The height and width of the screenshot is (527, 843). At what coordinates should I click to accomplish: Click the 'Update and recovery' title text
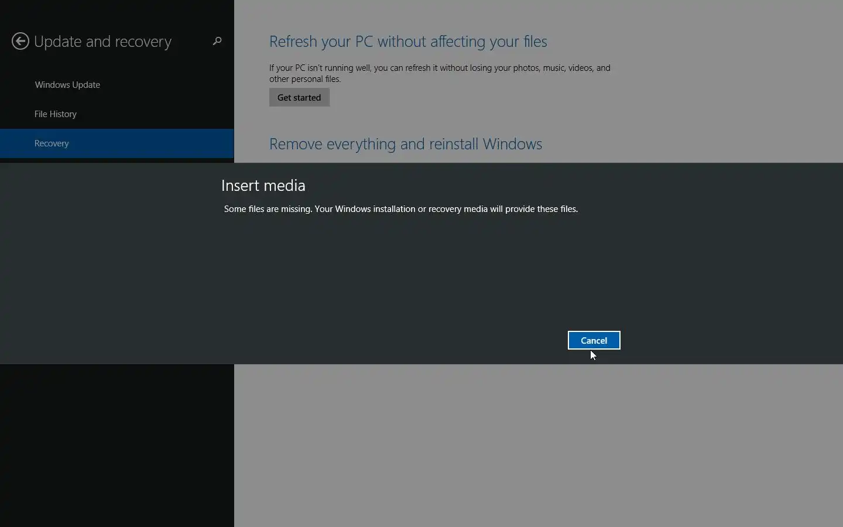(x=102, y=42)
